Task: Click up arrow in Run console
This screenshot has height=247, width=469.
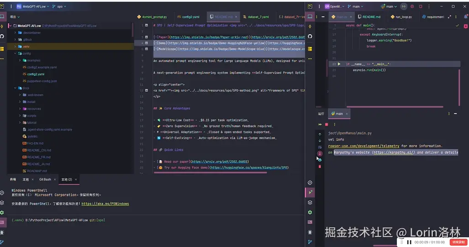Action: click(x=320, y=134)
